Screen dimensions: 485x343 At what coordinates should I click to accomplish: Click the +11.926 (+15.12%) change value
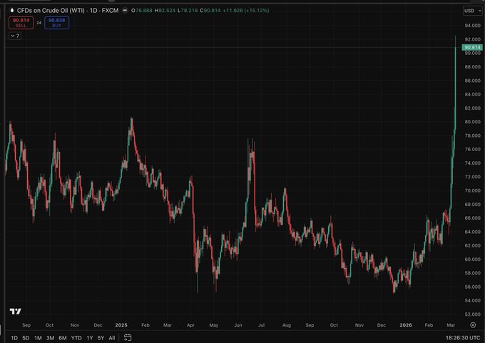[x=246, y=11]
